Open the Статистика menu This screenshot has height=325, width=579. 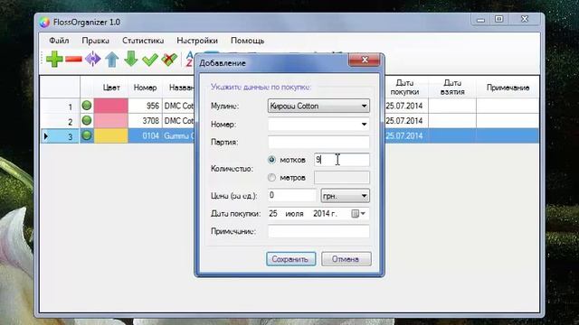point(143,41)
